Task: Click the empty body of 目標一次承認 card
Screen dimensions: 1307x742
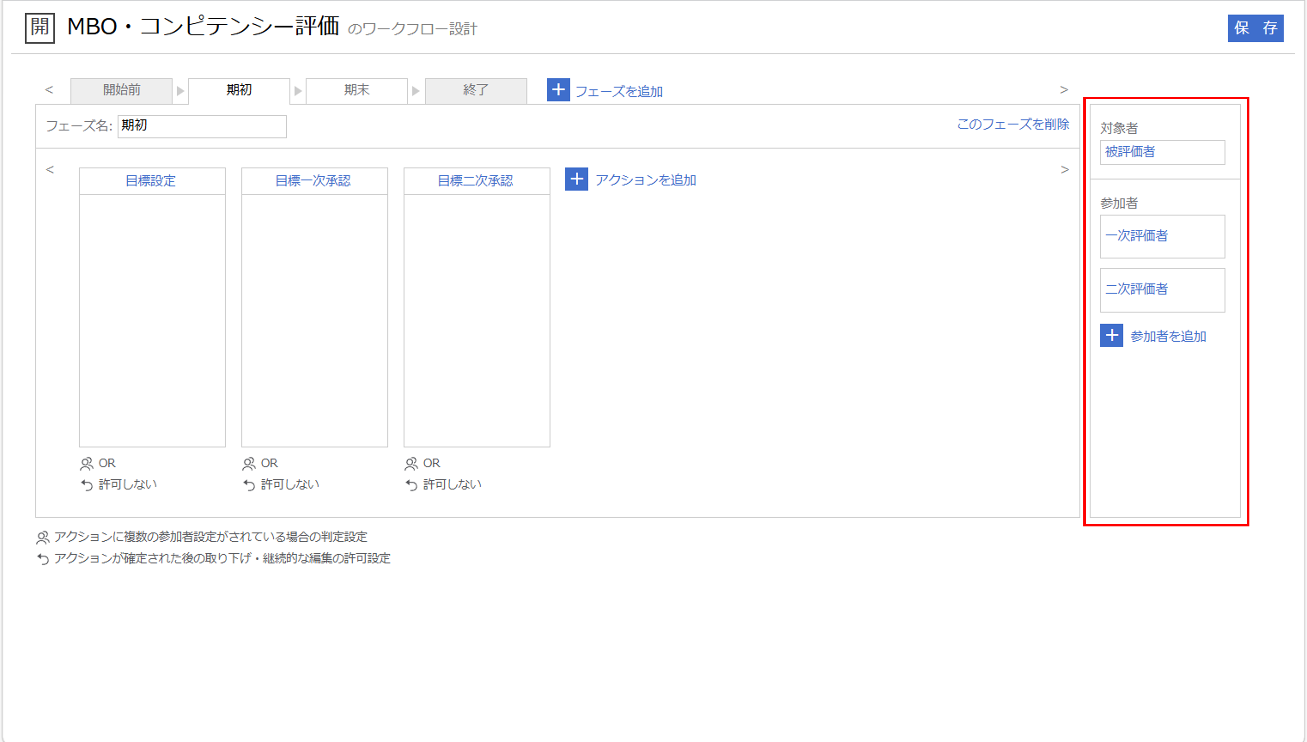Action: point(314,320)
